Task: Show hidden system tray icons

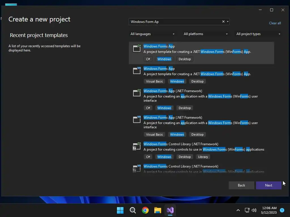Action: [x=238, y=210]
